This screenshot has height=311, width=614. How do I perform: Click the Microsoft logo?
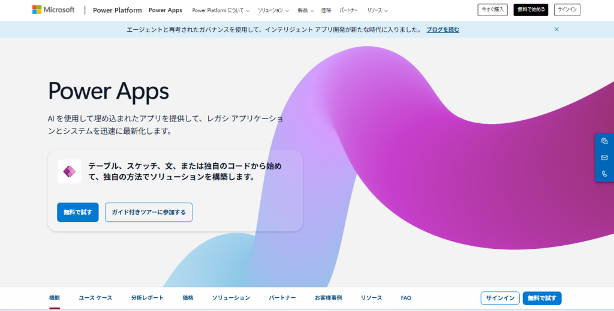tap(53, 10)
